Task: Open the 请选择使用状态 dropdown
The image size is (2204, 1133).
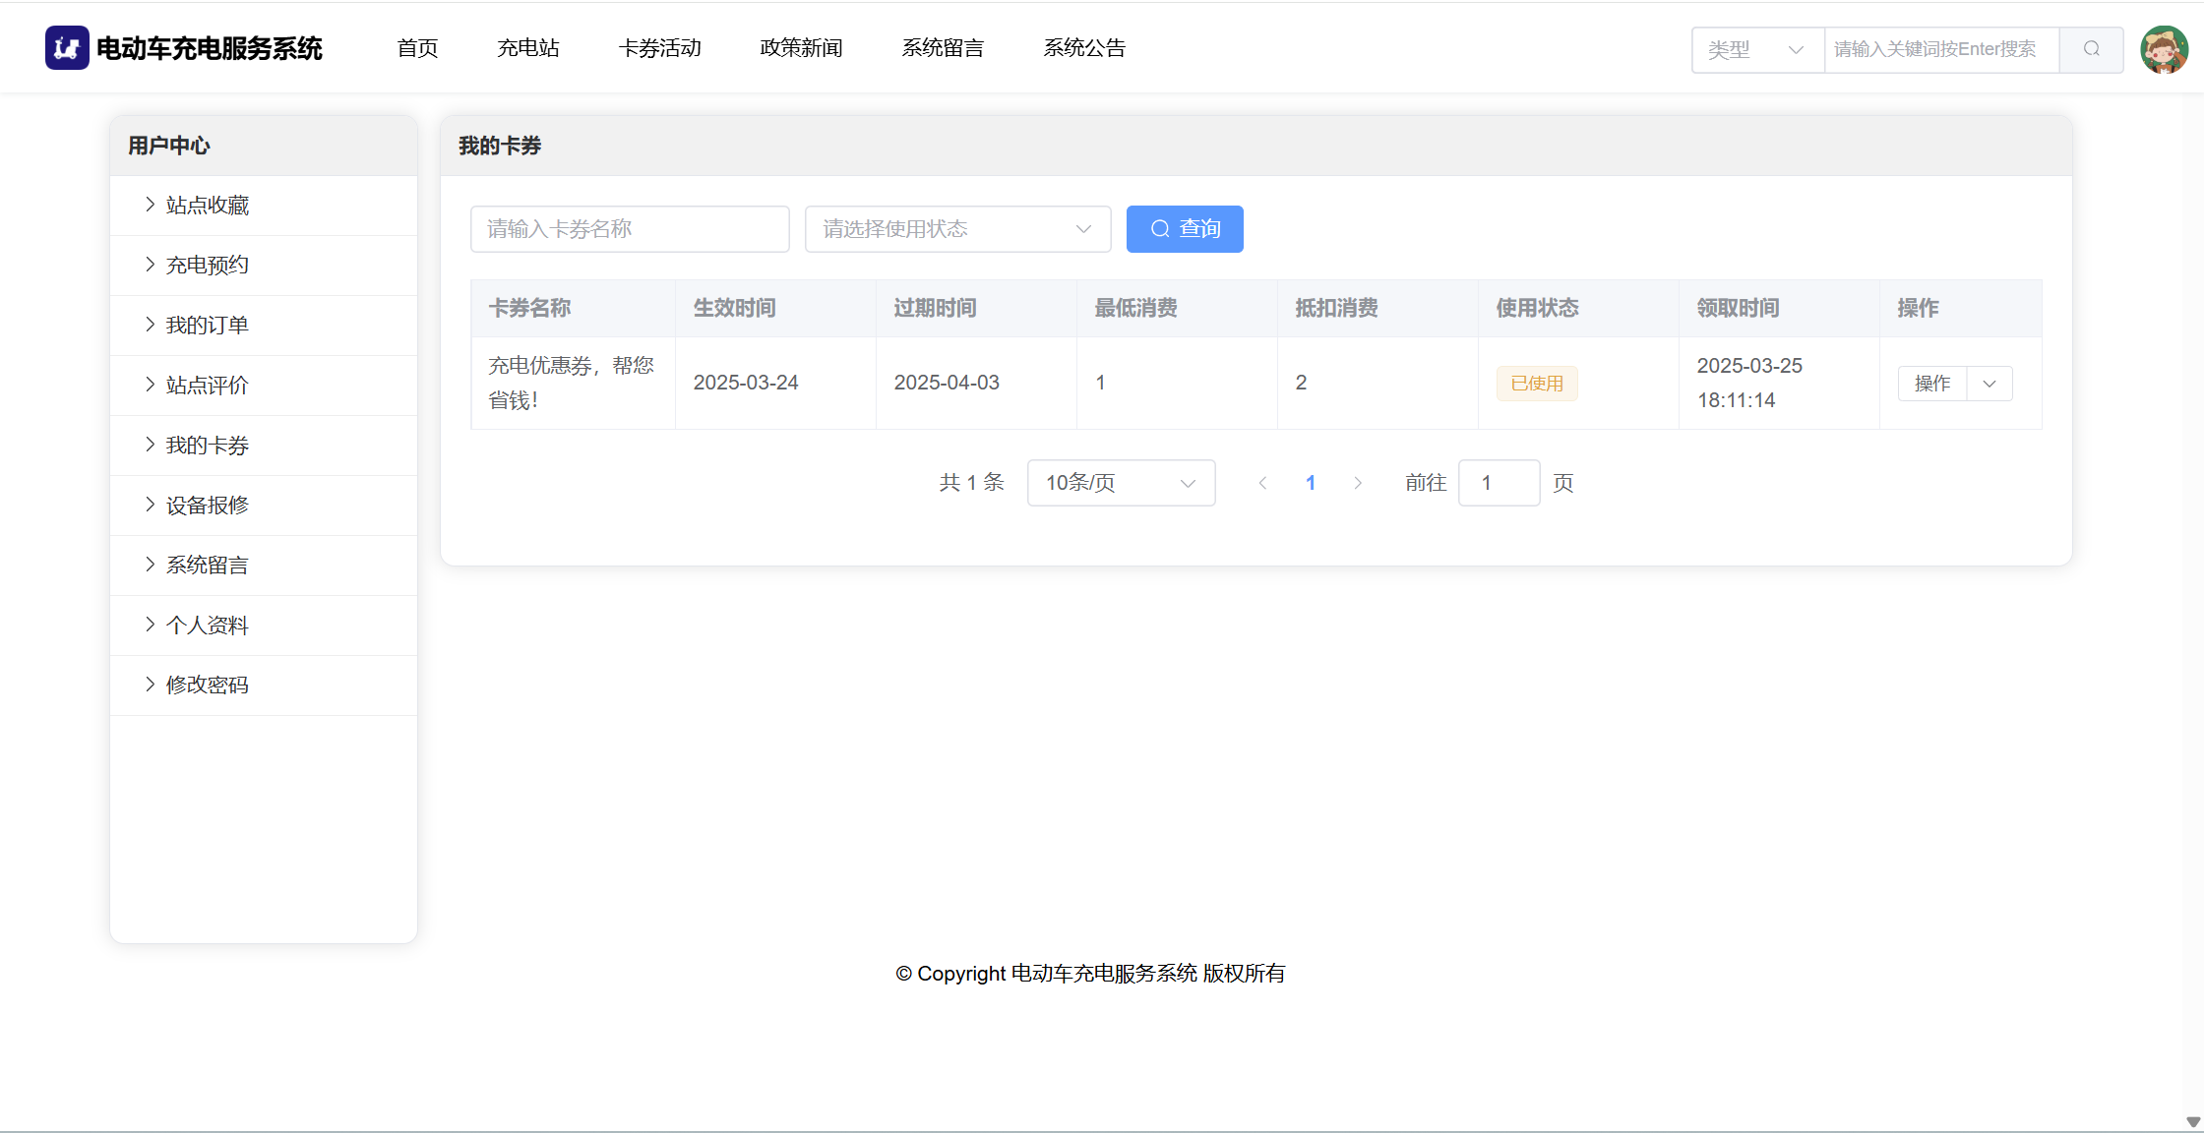Action: click(x=957, y=229)
